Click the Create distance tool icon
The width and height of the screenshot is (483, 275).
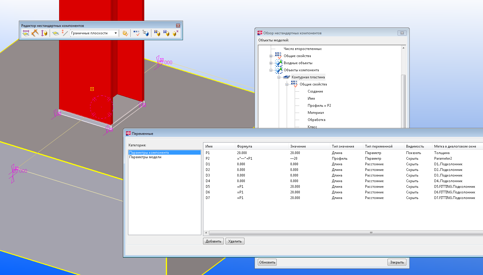[x=26, y=33]
